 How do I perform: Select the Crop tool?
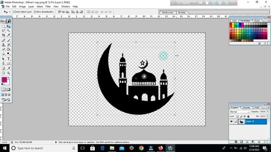(3, 35)
